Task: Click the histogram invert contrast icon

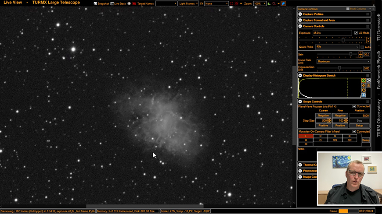Action: (369, 81)
